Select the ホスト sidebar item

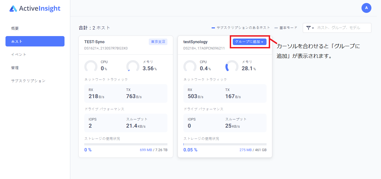tap(35, 41)
